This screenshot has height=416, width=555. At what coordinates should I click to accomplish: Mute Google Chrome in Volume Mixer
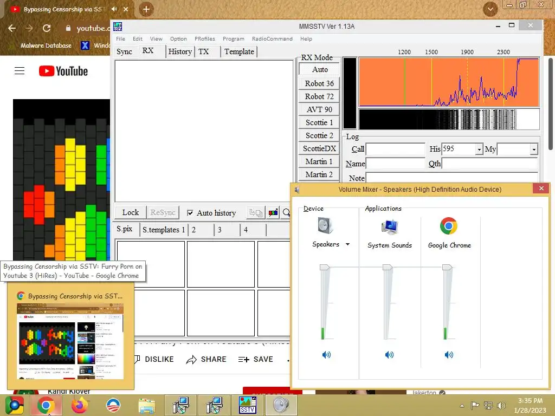(x=449, y=354)
